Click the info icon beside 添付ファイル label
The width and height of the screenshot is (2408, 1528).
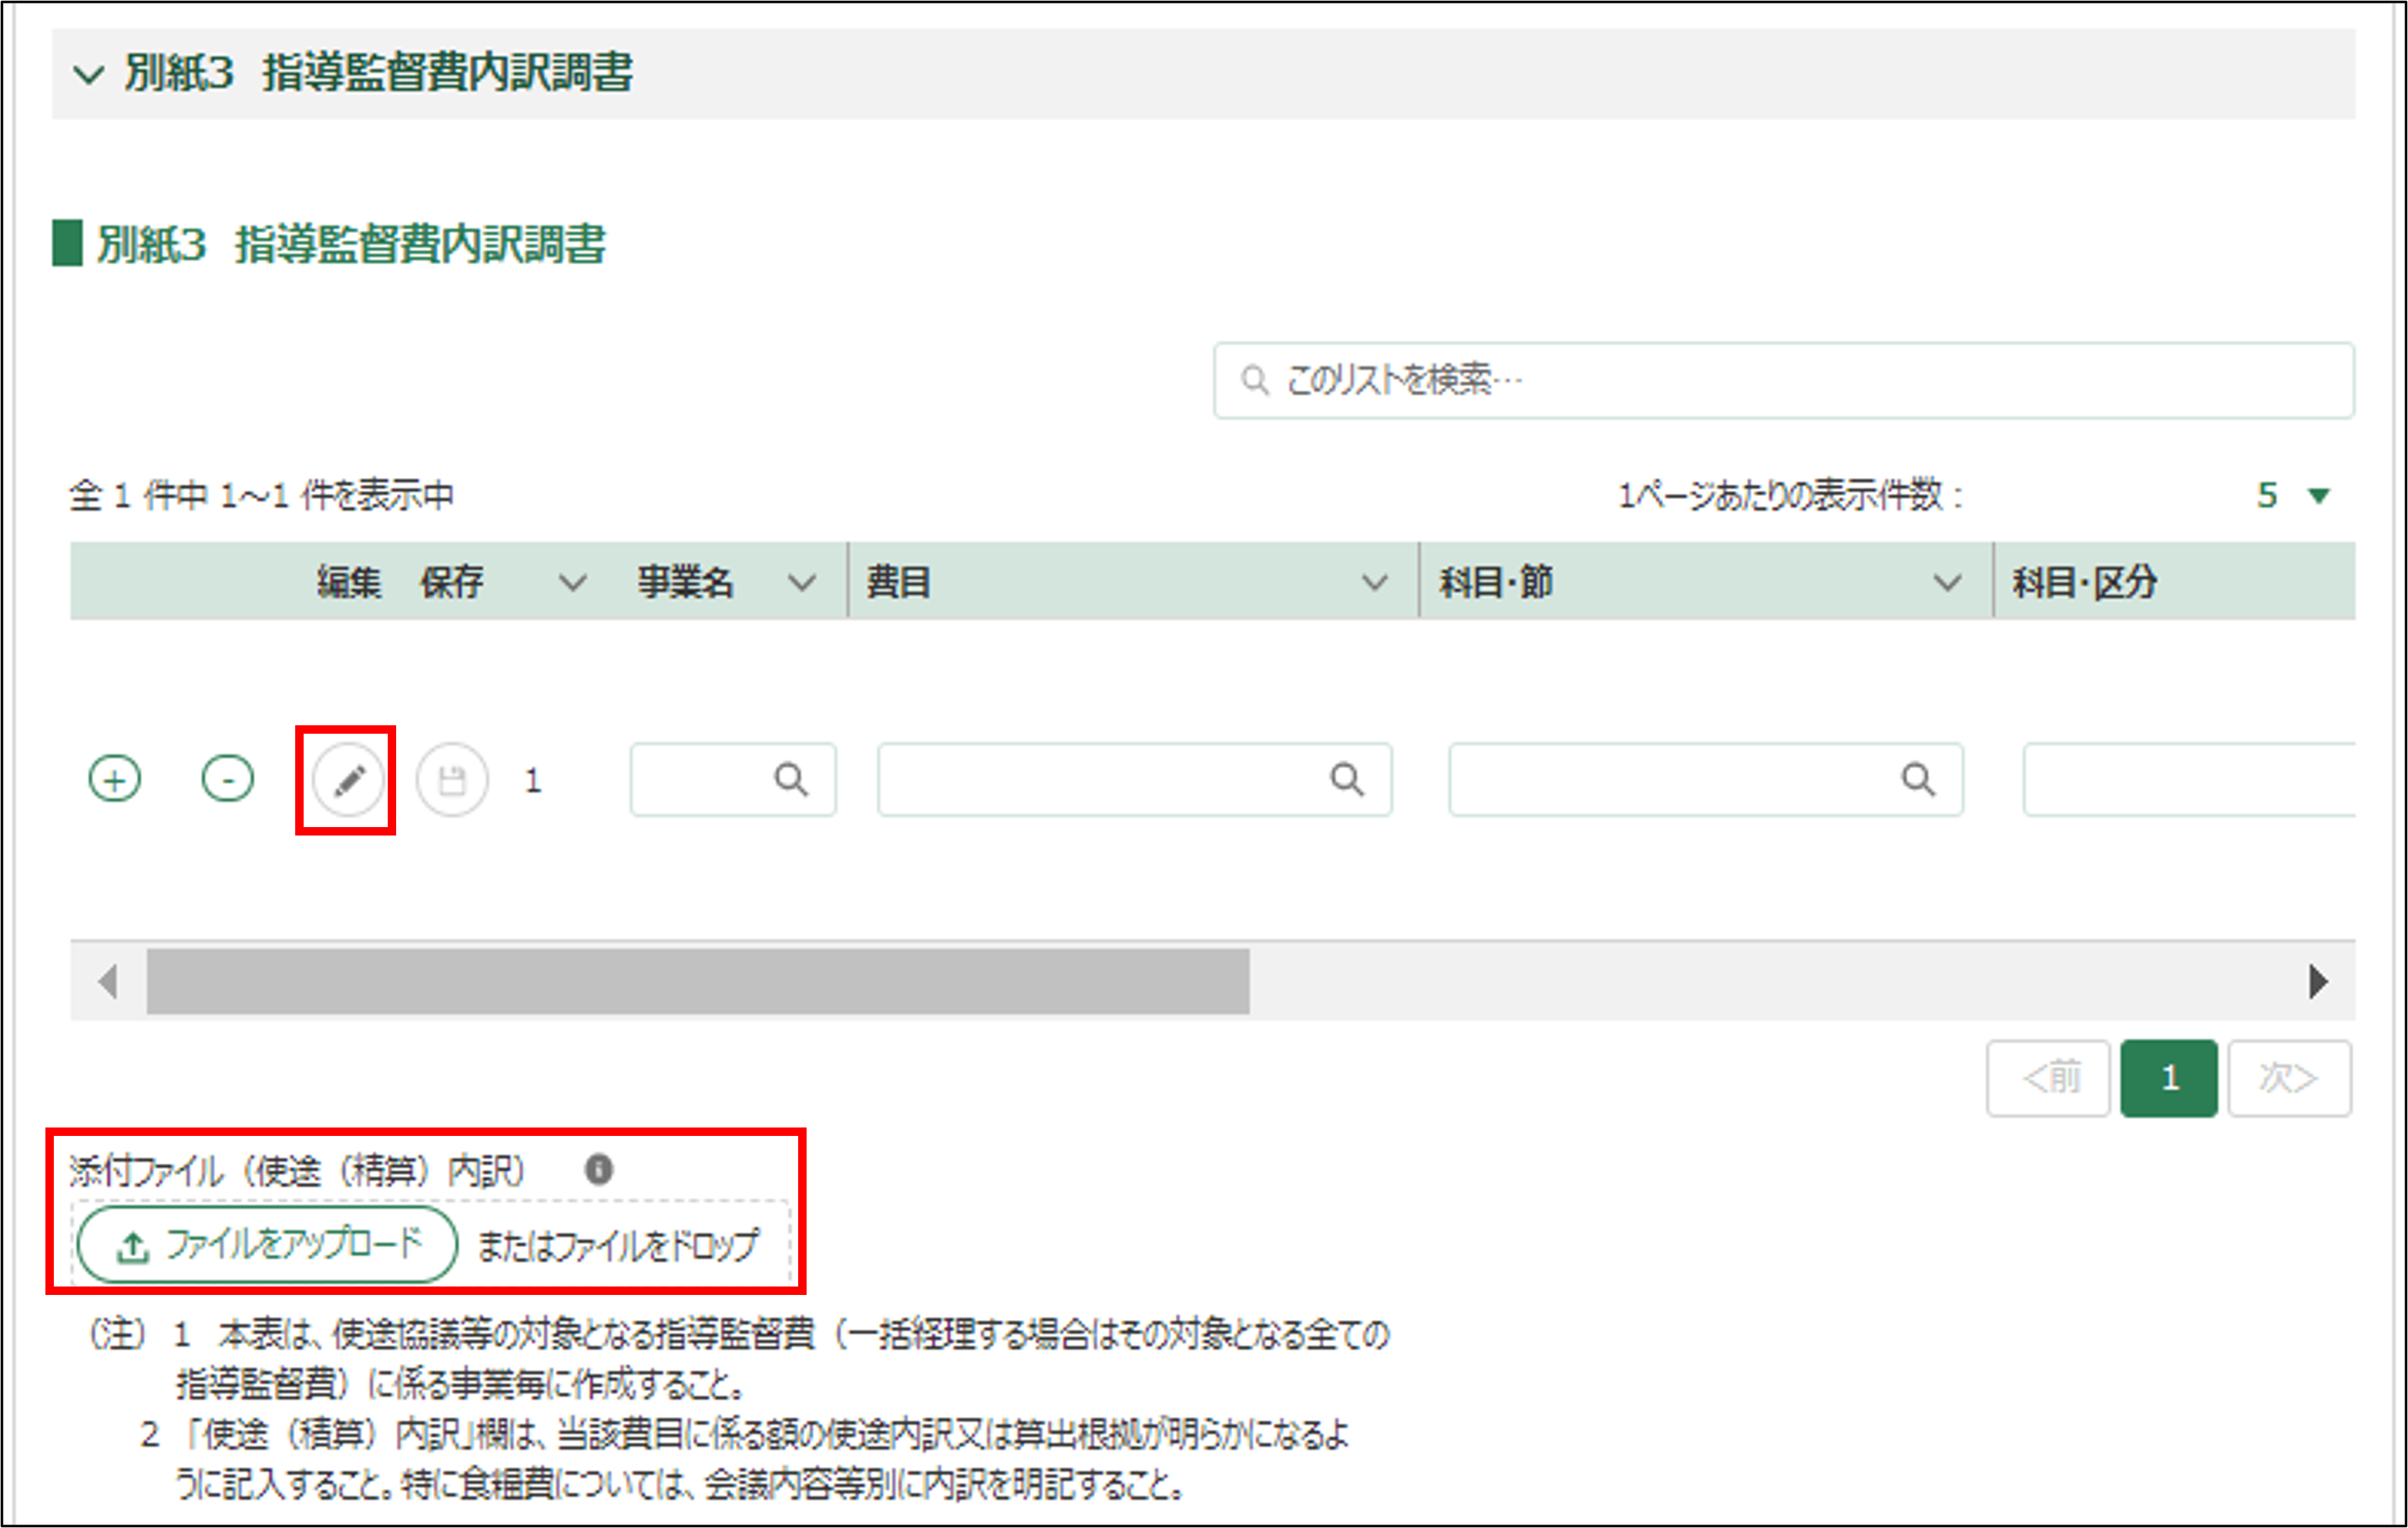pos(599,1169)
